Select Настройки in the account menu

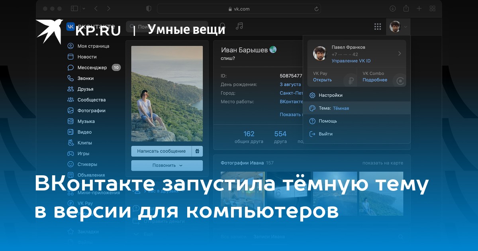(x=330, y=95)
